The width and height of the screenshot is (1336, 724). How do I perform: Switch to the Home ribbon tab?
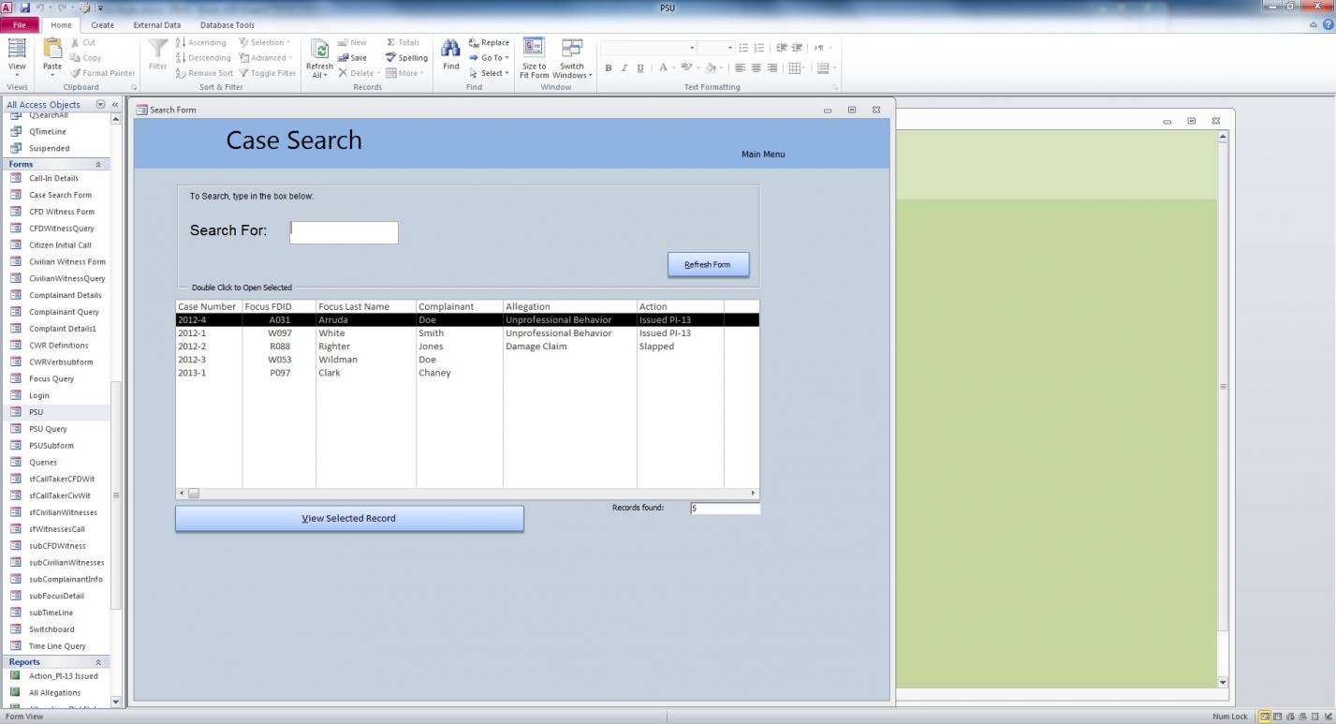[61, 25]
